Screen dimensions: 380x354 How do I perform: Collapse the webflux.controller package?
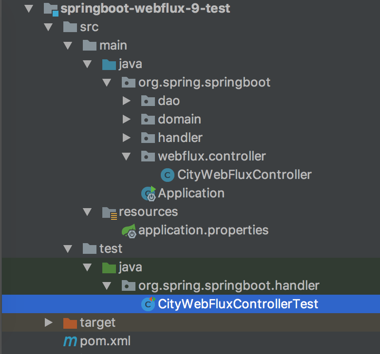127,157
